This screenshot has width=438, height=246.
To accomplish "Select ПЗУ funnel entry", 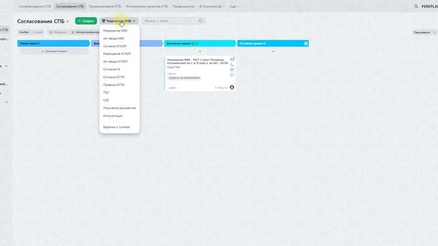I will [106, 92].
